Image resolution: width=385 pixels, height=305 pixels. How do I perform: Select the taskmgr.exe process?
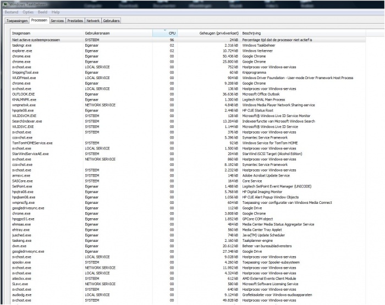coord(188,46)
